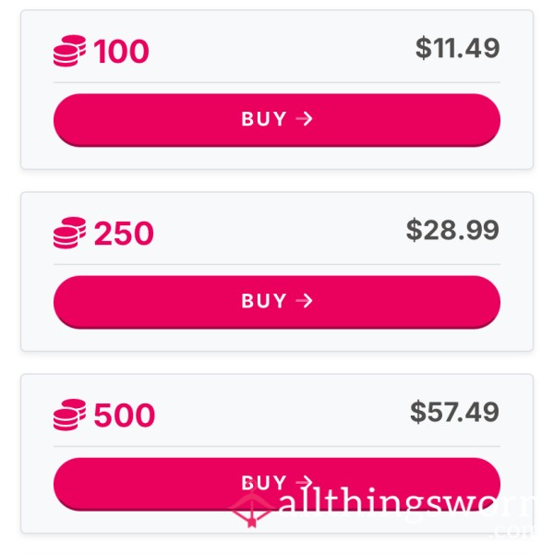Select the $57.49 price label
This screenshot has width=554, height=554.
(x=454, y=412)
